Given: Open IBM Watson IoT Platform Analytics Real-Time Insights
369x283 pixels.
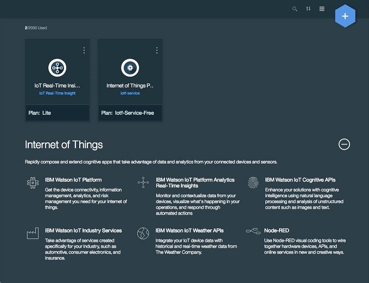Looking at the screenshot, I should [x=195, y=183].
